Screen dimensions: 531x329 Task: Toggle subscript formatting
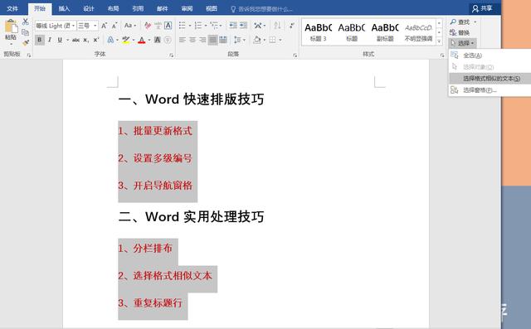[85, 40]
